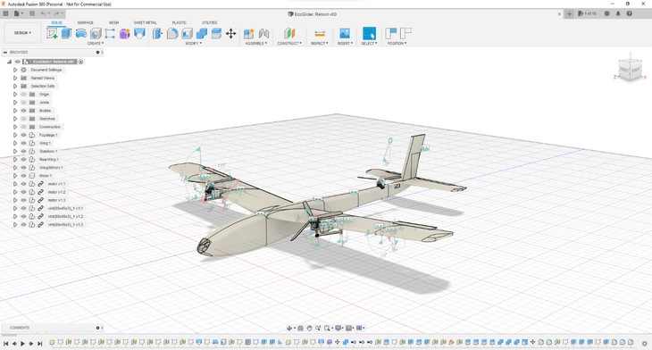Select the Offset Plane construct icon
The height and width of the screenshot is (350, 652).
[289, 33]
